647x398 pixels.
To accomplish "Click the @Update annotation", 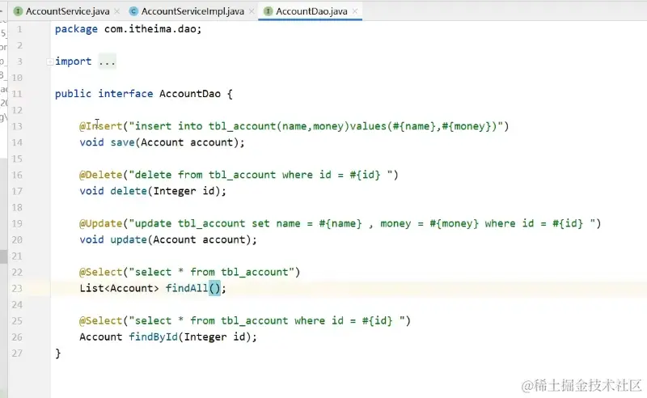I will point(101,223).
